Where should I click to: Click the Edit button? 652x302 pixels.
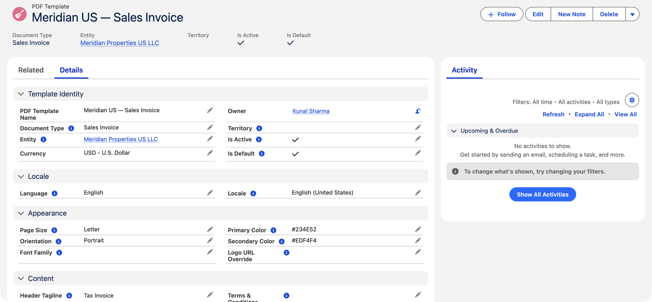[x=538, y=14]
